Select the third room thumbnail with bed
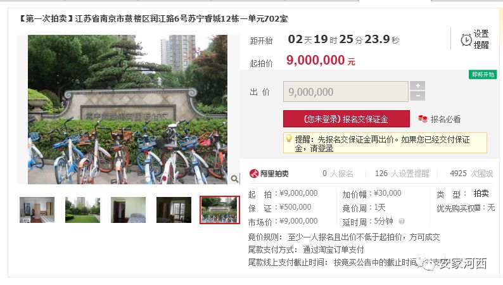The image size is (503, 285). [x=129, y=210]
